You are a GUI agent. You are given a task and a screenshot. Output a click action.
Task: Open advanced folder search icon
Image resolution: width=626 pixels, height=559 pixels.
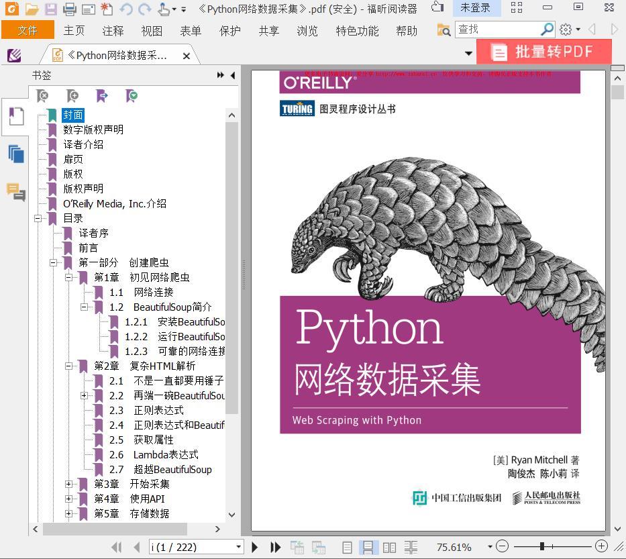point(444,30)
